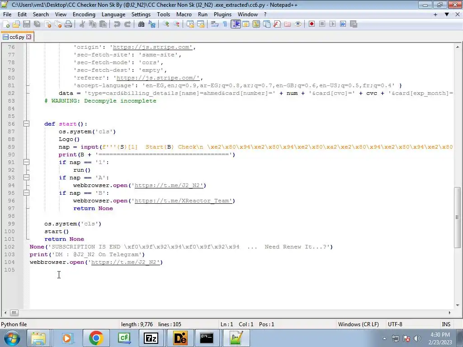The height and width of the screenshot is (347, 463).
Task: Redo the last undone edit
Action: [x=127, y=24]
